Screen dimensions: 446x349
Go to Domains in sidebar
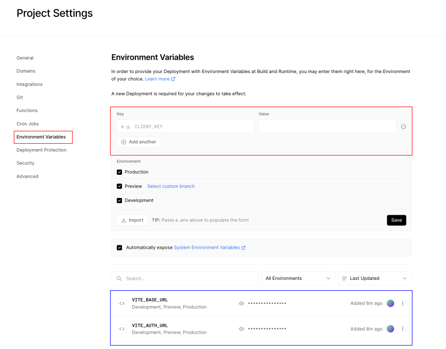click(26, 71)
